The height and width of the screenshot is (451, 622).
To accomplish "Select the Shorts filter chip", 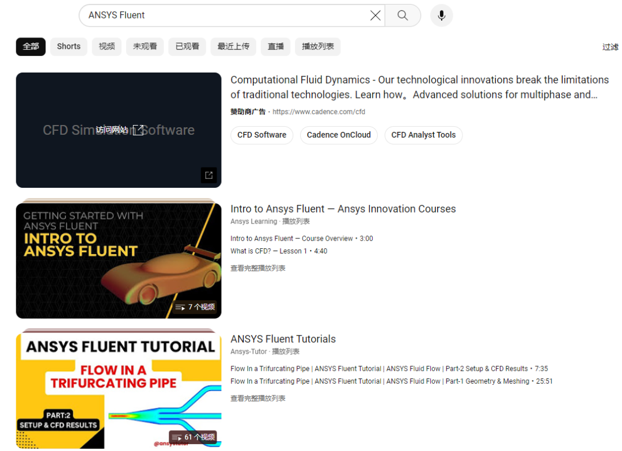I will [69, 47].
